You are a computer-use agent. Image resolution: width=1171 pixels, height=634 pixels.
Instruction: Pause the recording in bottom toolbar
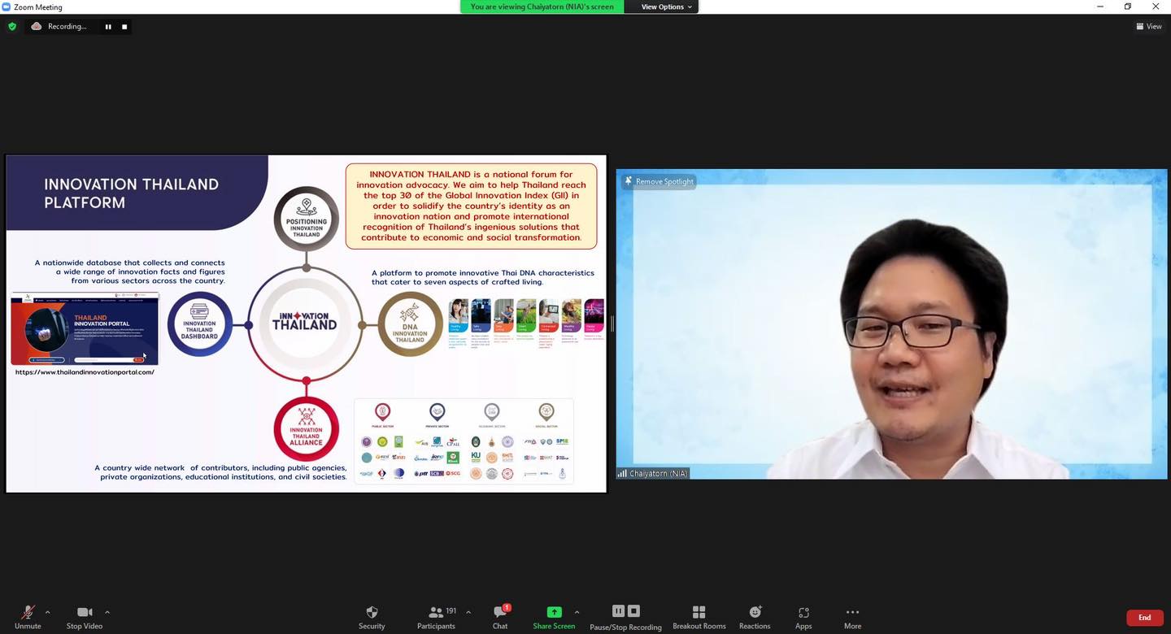click(x=618, y=611)
